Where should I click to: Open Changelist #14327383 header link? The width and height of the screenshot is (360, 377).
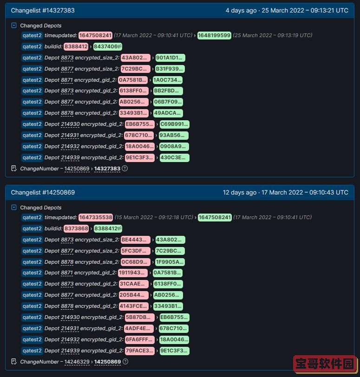[43, 10]
